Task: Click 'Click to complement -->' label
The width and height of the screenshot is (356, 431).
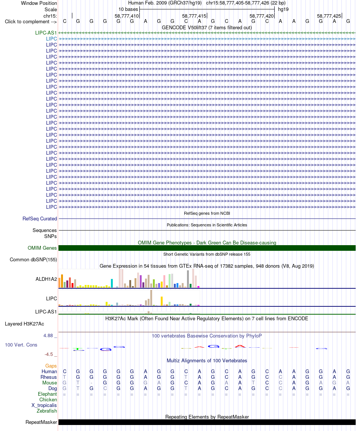Action: click(31, 22)
